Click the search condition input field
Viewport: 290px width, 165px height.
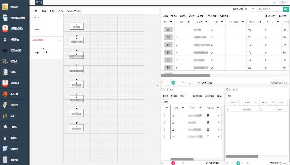(x=270, y=9)
